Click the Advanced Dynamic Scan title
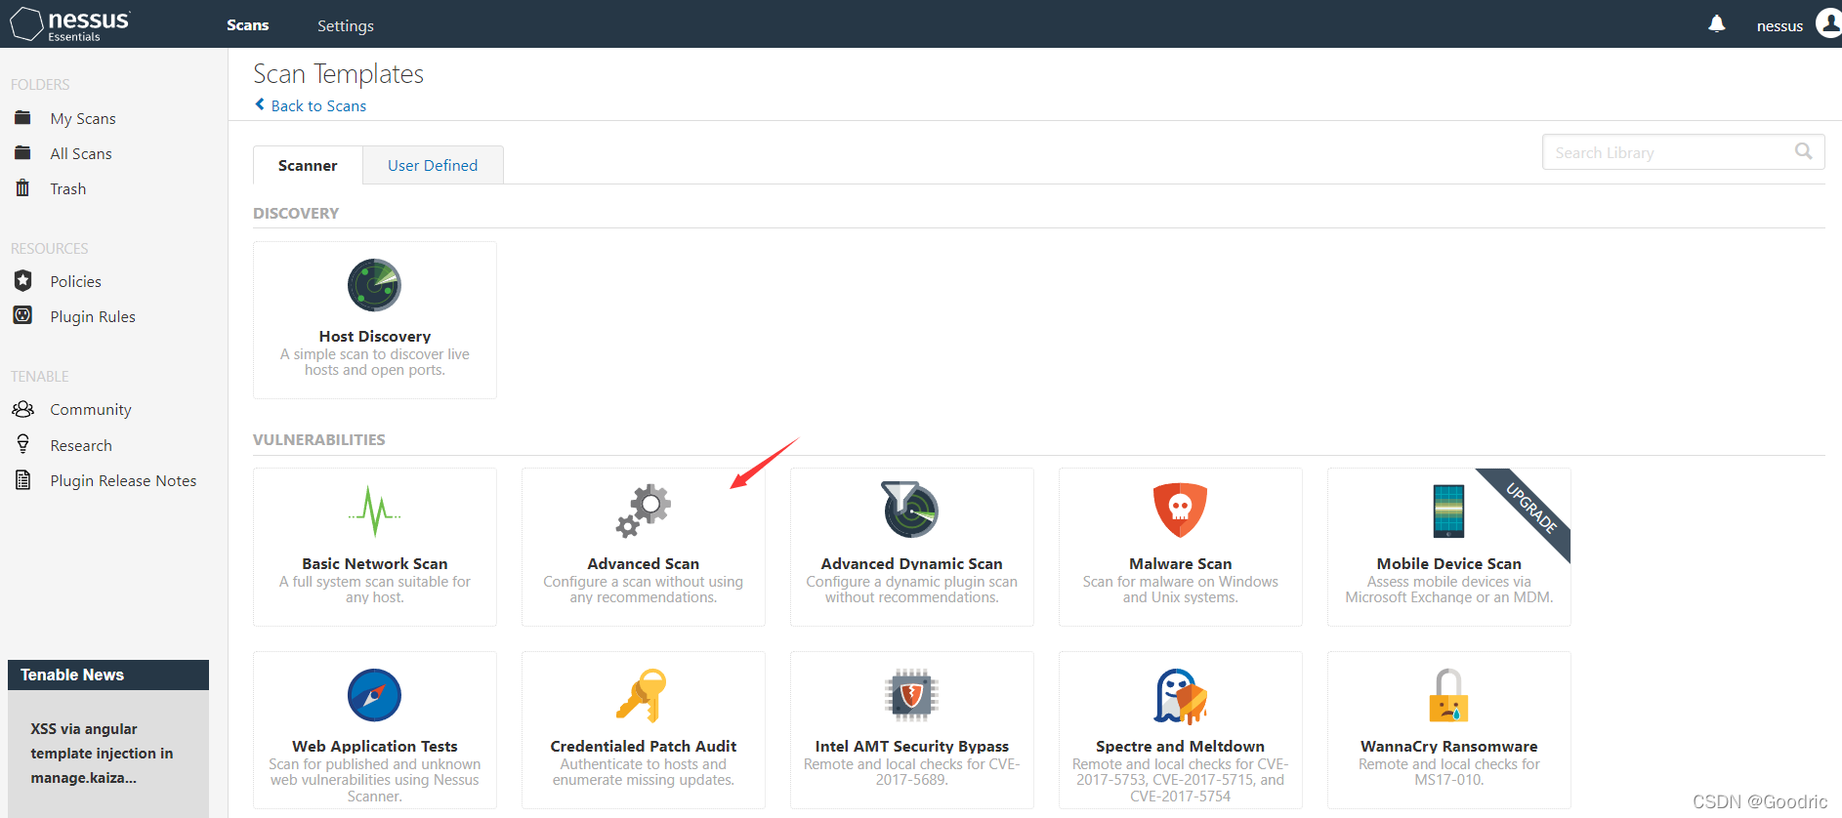Viewport: 1842px width, 818px height. pos(912,563)
